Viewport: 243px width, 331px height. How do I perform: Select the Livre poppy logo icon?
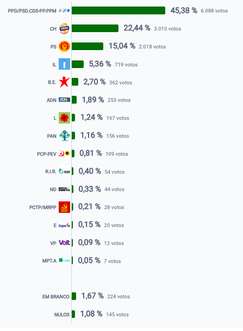click(64, 118)
